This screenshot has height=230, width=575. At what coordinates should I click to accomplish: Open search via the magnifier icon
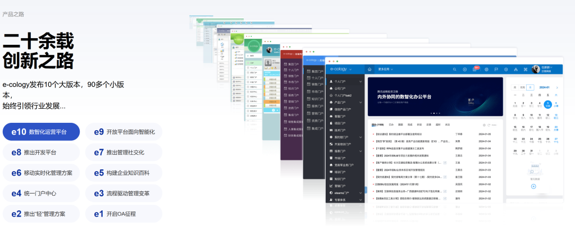[454, 69]
